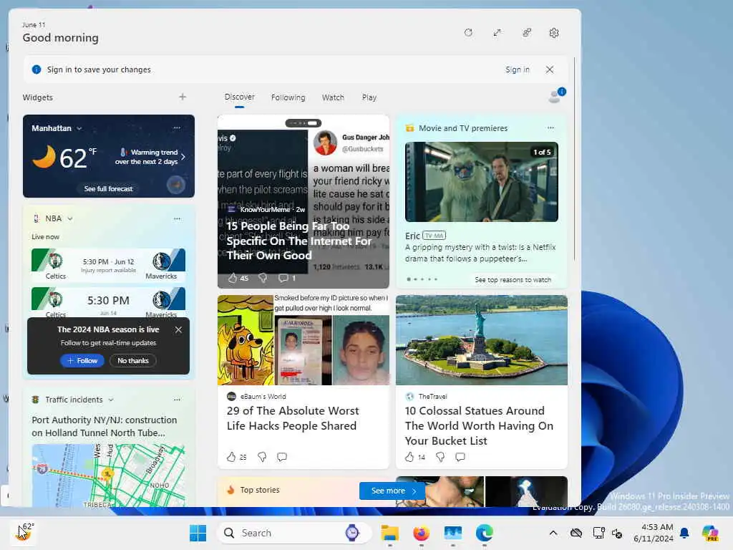This screenshot has width=733, height=550.
Task: Add a new widget with plus icon
Action: click(183, 97)
